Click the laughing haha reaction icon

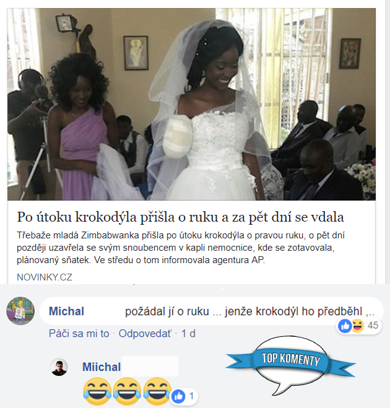pyautogui.click(x=358, y=326)
